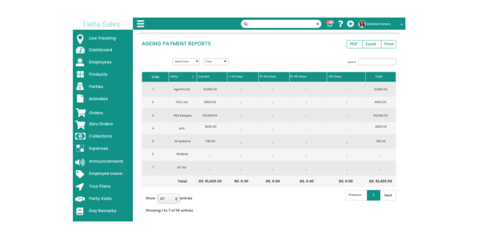478x239 pixels.
Task: Open Live Tracking map pin icon
Action: click(x=80, y=39)
